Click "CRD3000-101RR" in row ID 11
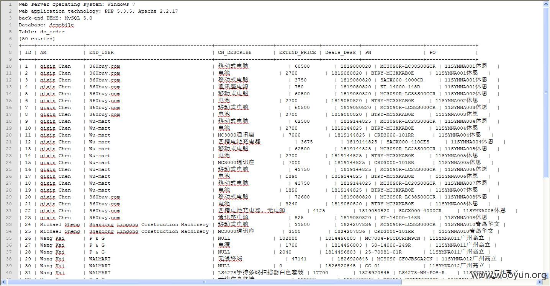The width and height of the screenshot is (550, 286). [x=394, y=135]
